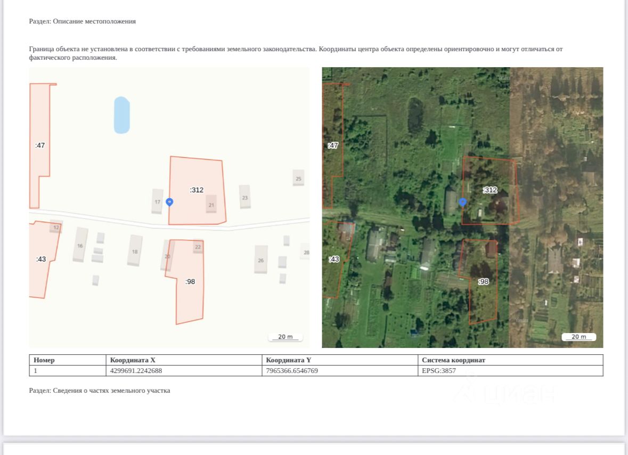This screenshot has width=628, height=455.
Task: Click the blue location pin on schematic map
Action: click(169, 202)
